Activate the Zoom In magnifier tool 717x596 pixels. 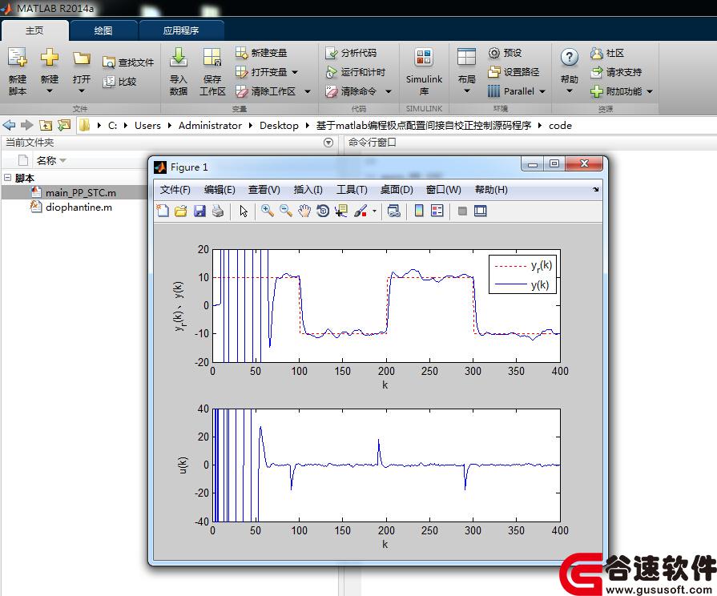[268, 211]
